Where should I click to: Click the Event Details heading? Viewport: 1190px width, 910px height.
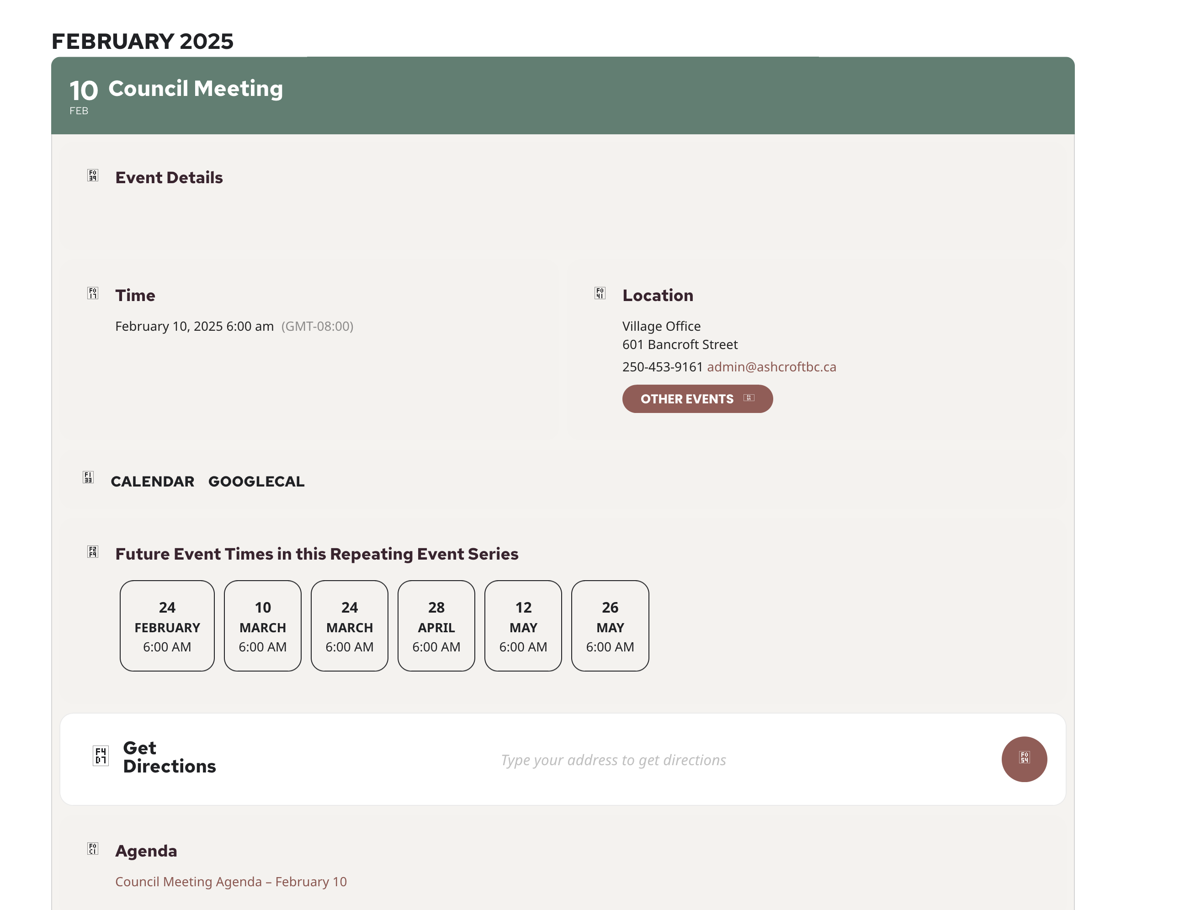[169, 177]
